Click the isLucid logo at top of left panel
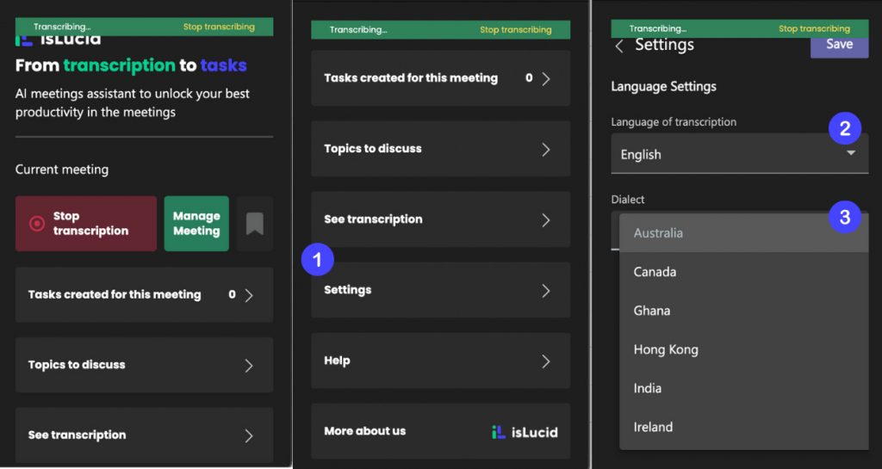Image resolution: width=882 pixels, height=469 pixels. [x=59, y=40]
